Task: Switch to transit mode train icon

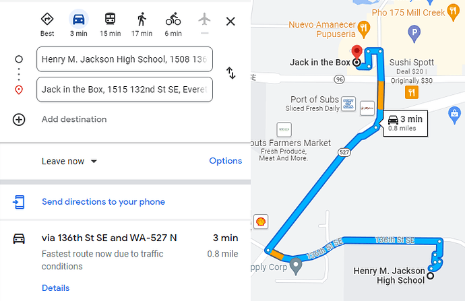Action: pyautogui.click(x=111, y=19)
